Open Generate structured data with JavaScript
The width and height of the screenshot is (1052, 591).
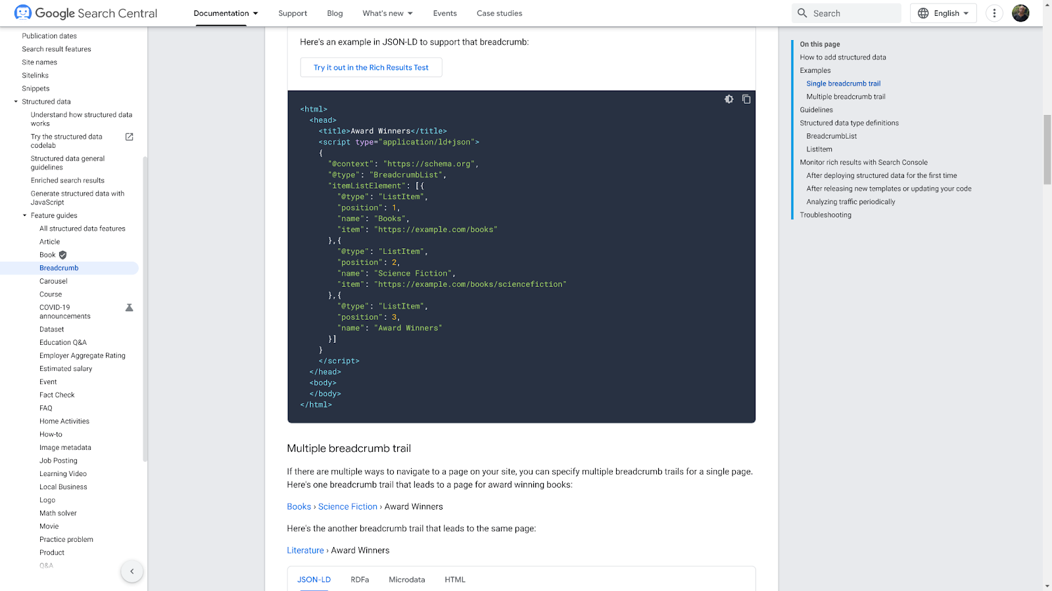point(78,198)
